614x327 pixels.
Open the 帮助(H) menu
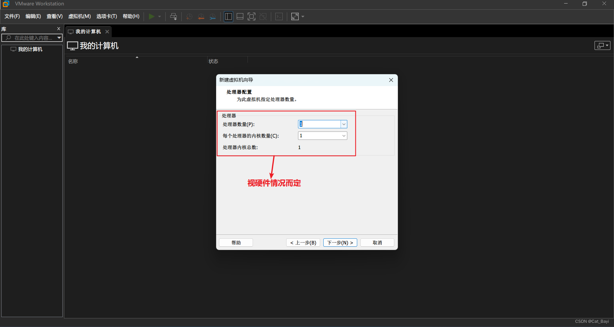pos(131,16)
